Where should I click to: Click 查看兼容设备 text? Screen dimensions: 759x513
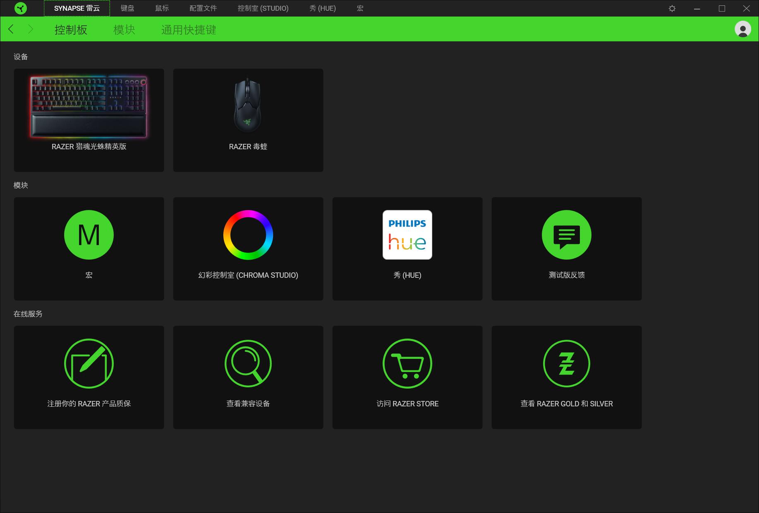pos(248,403)
